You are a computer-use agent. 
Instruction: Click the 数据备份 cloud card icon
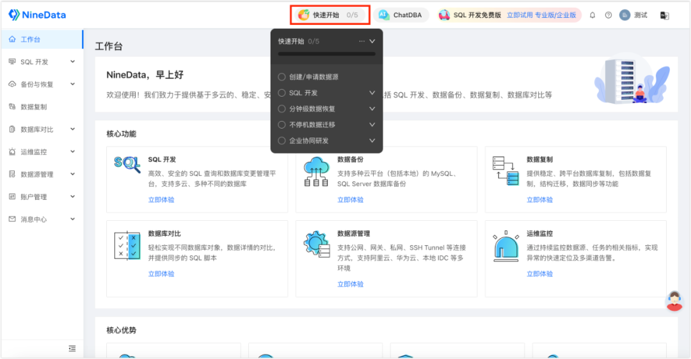point(317,172)
